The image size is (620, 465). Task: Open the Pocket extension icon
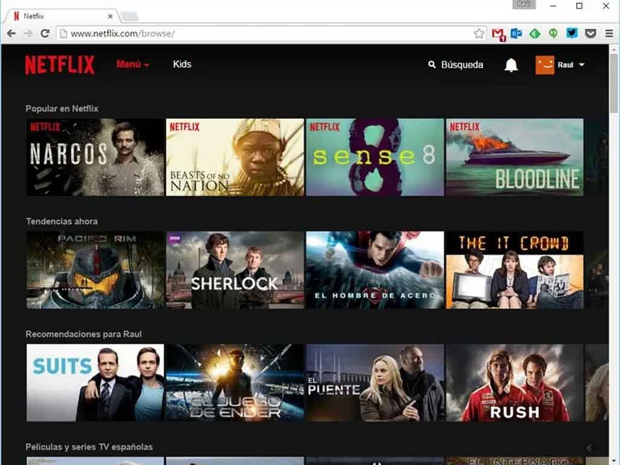tap(590, 34)
